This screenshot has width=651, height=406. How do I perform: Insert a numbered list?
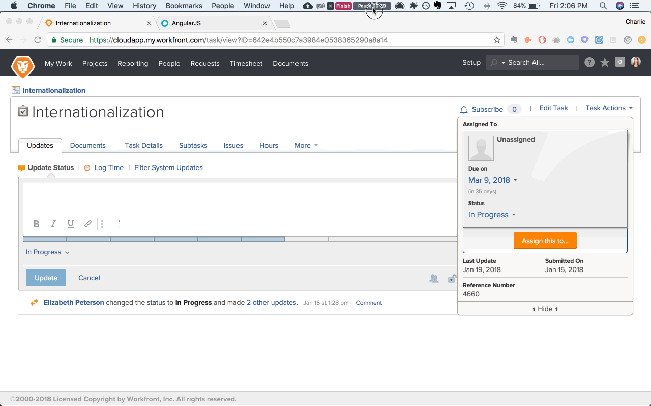pos(124,224)
